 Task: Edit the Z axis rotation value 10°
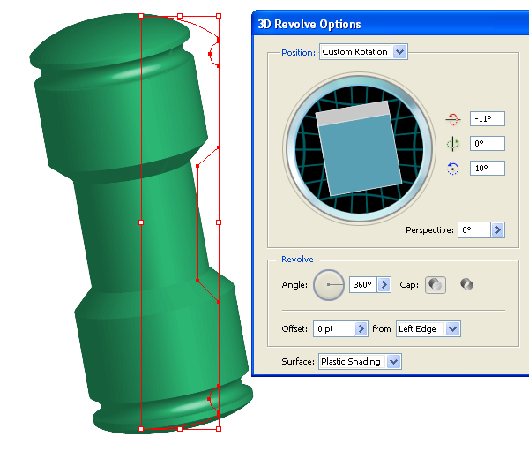click(488, 169)
